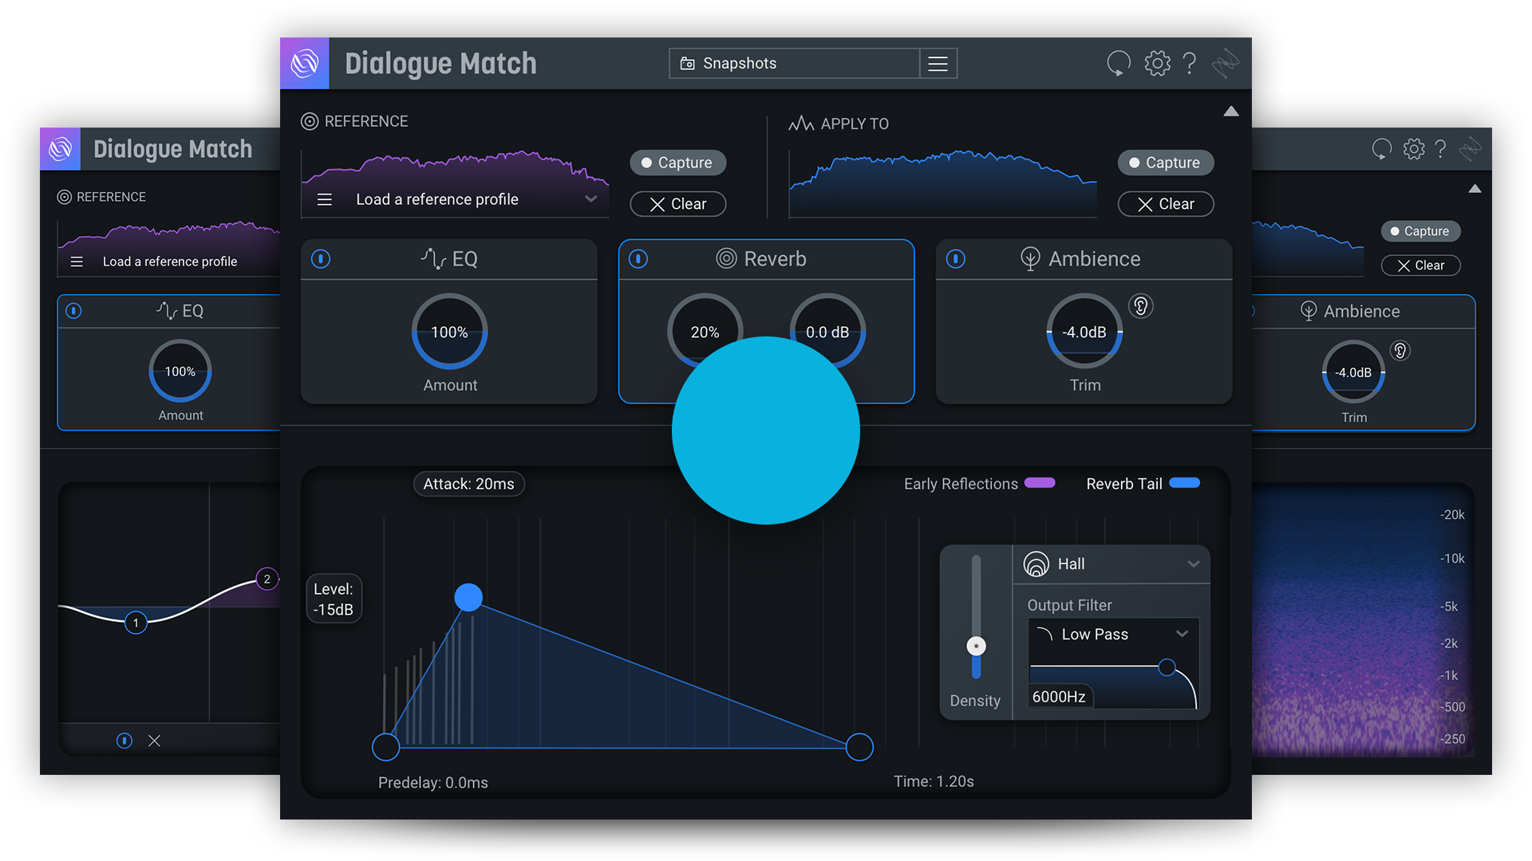
Task: Toggle the Ambience module power button
Action: click(956, 259)
